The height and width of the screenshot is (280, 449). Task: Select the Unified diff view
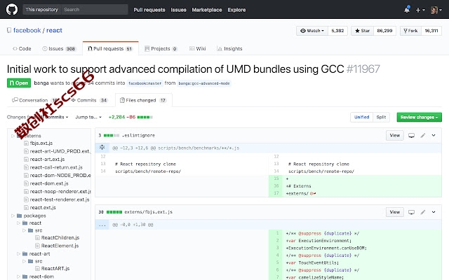(x=362, y=117)
